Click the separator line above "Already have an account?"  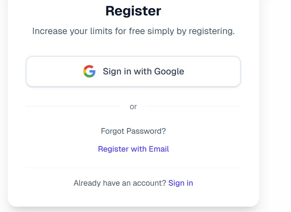click(x=133, y=168)
